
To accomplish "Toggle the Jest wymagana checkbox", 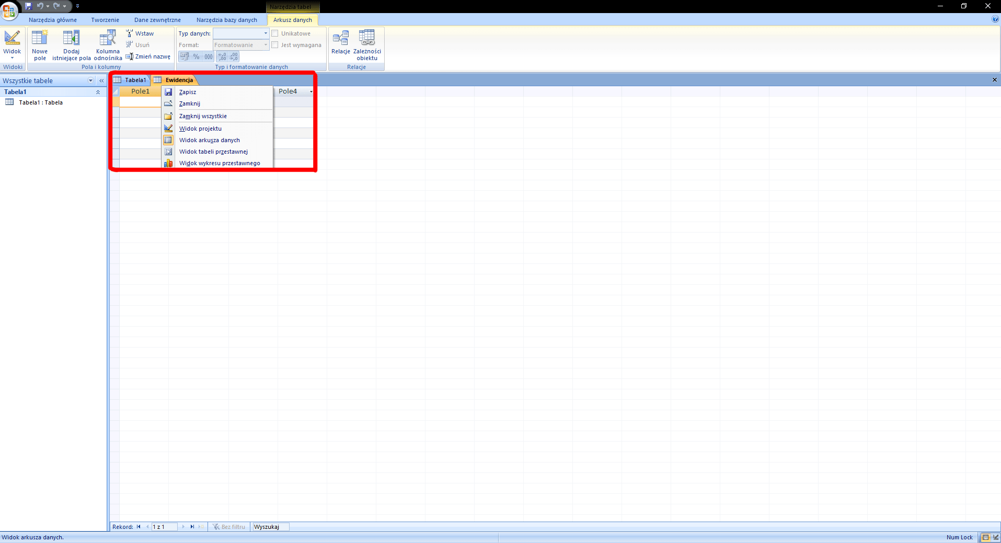I will tap(275, 45).
